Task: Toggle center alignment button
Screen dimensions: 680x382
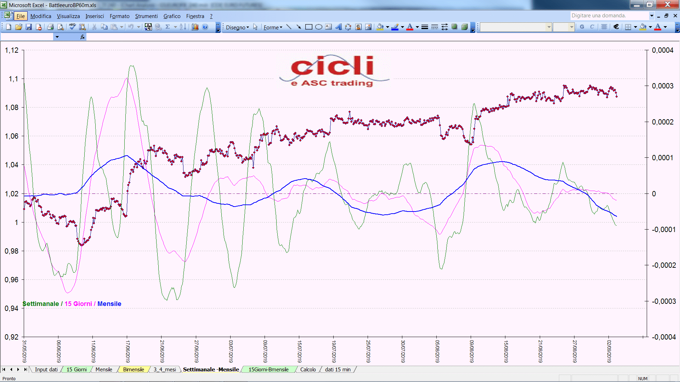Action: (x=604, y=27)
